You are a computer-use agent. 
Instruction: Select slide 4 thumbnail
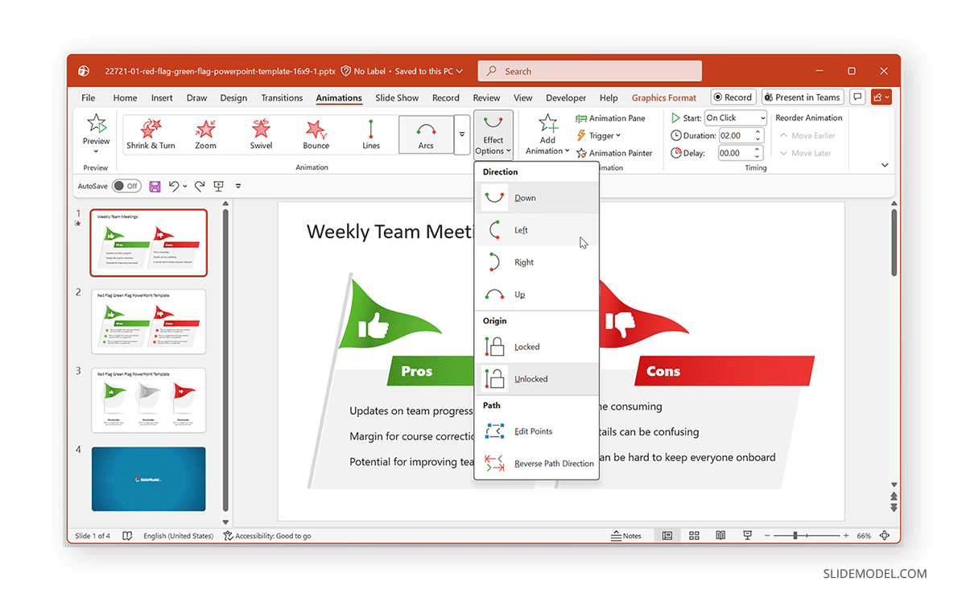149,479
